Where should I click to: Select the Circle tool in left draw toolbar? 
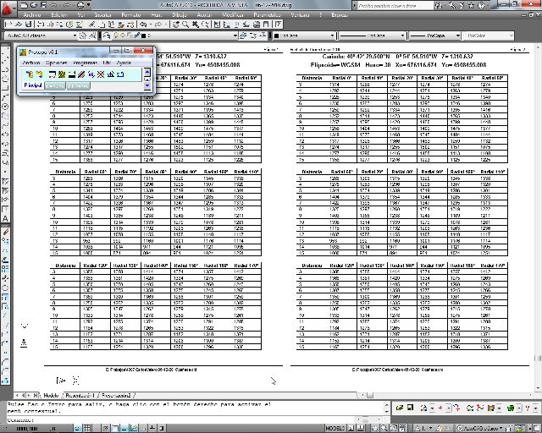point(5,107)
